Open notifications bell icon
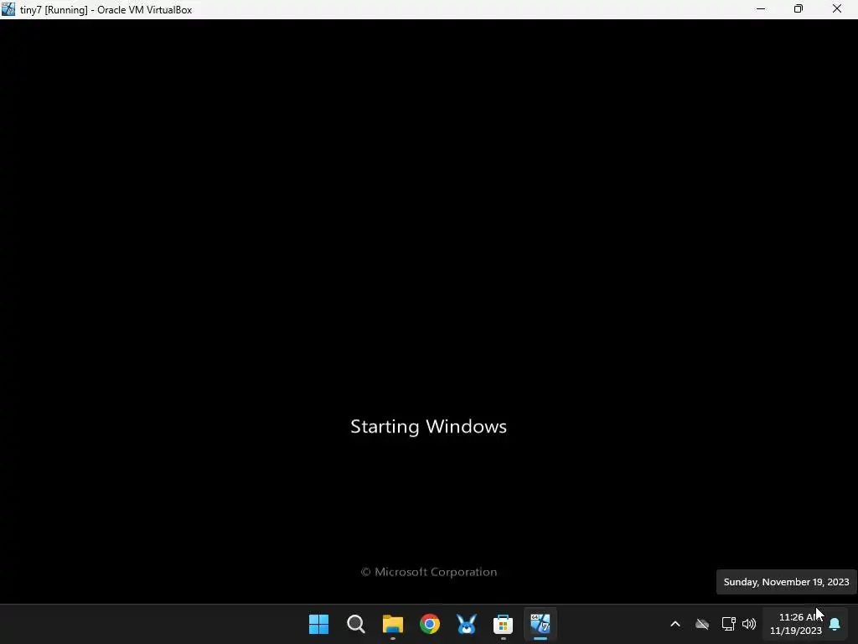This screenshot has height=644, width=858. click(x=835, y=624)
